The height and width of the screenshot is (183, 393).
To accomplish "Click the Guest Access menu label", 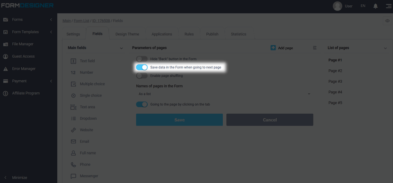I will pyautogui.click(x=23, y=56).
